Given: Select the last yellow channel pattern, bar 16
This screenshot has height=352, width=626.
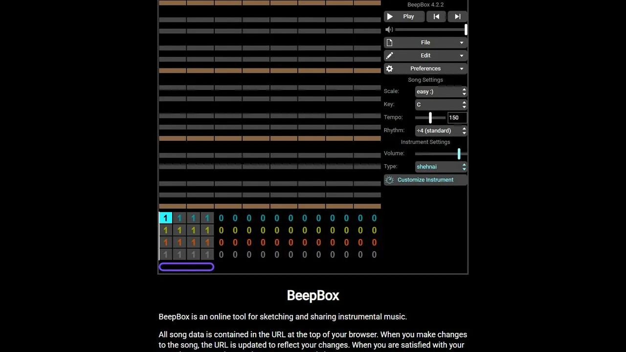Looking at the screenshot, I should tap(374, 230).
